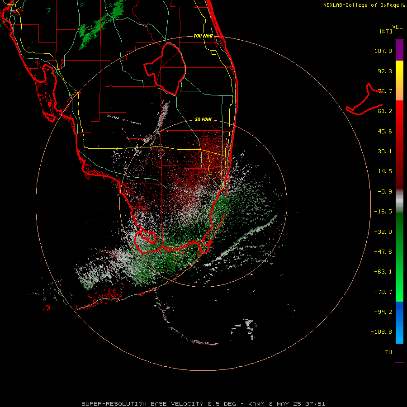The height and width of the screenshot is (407, 407).
Task: Click the Super-Resolution Base Velocity caption
Action: (203, 404)
